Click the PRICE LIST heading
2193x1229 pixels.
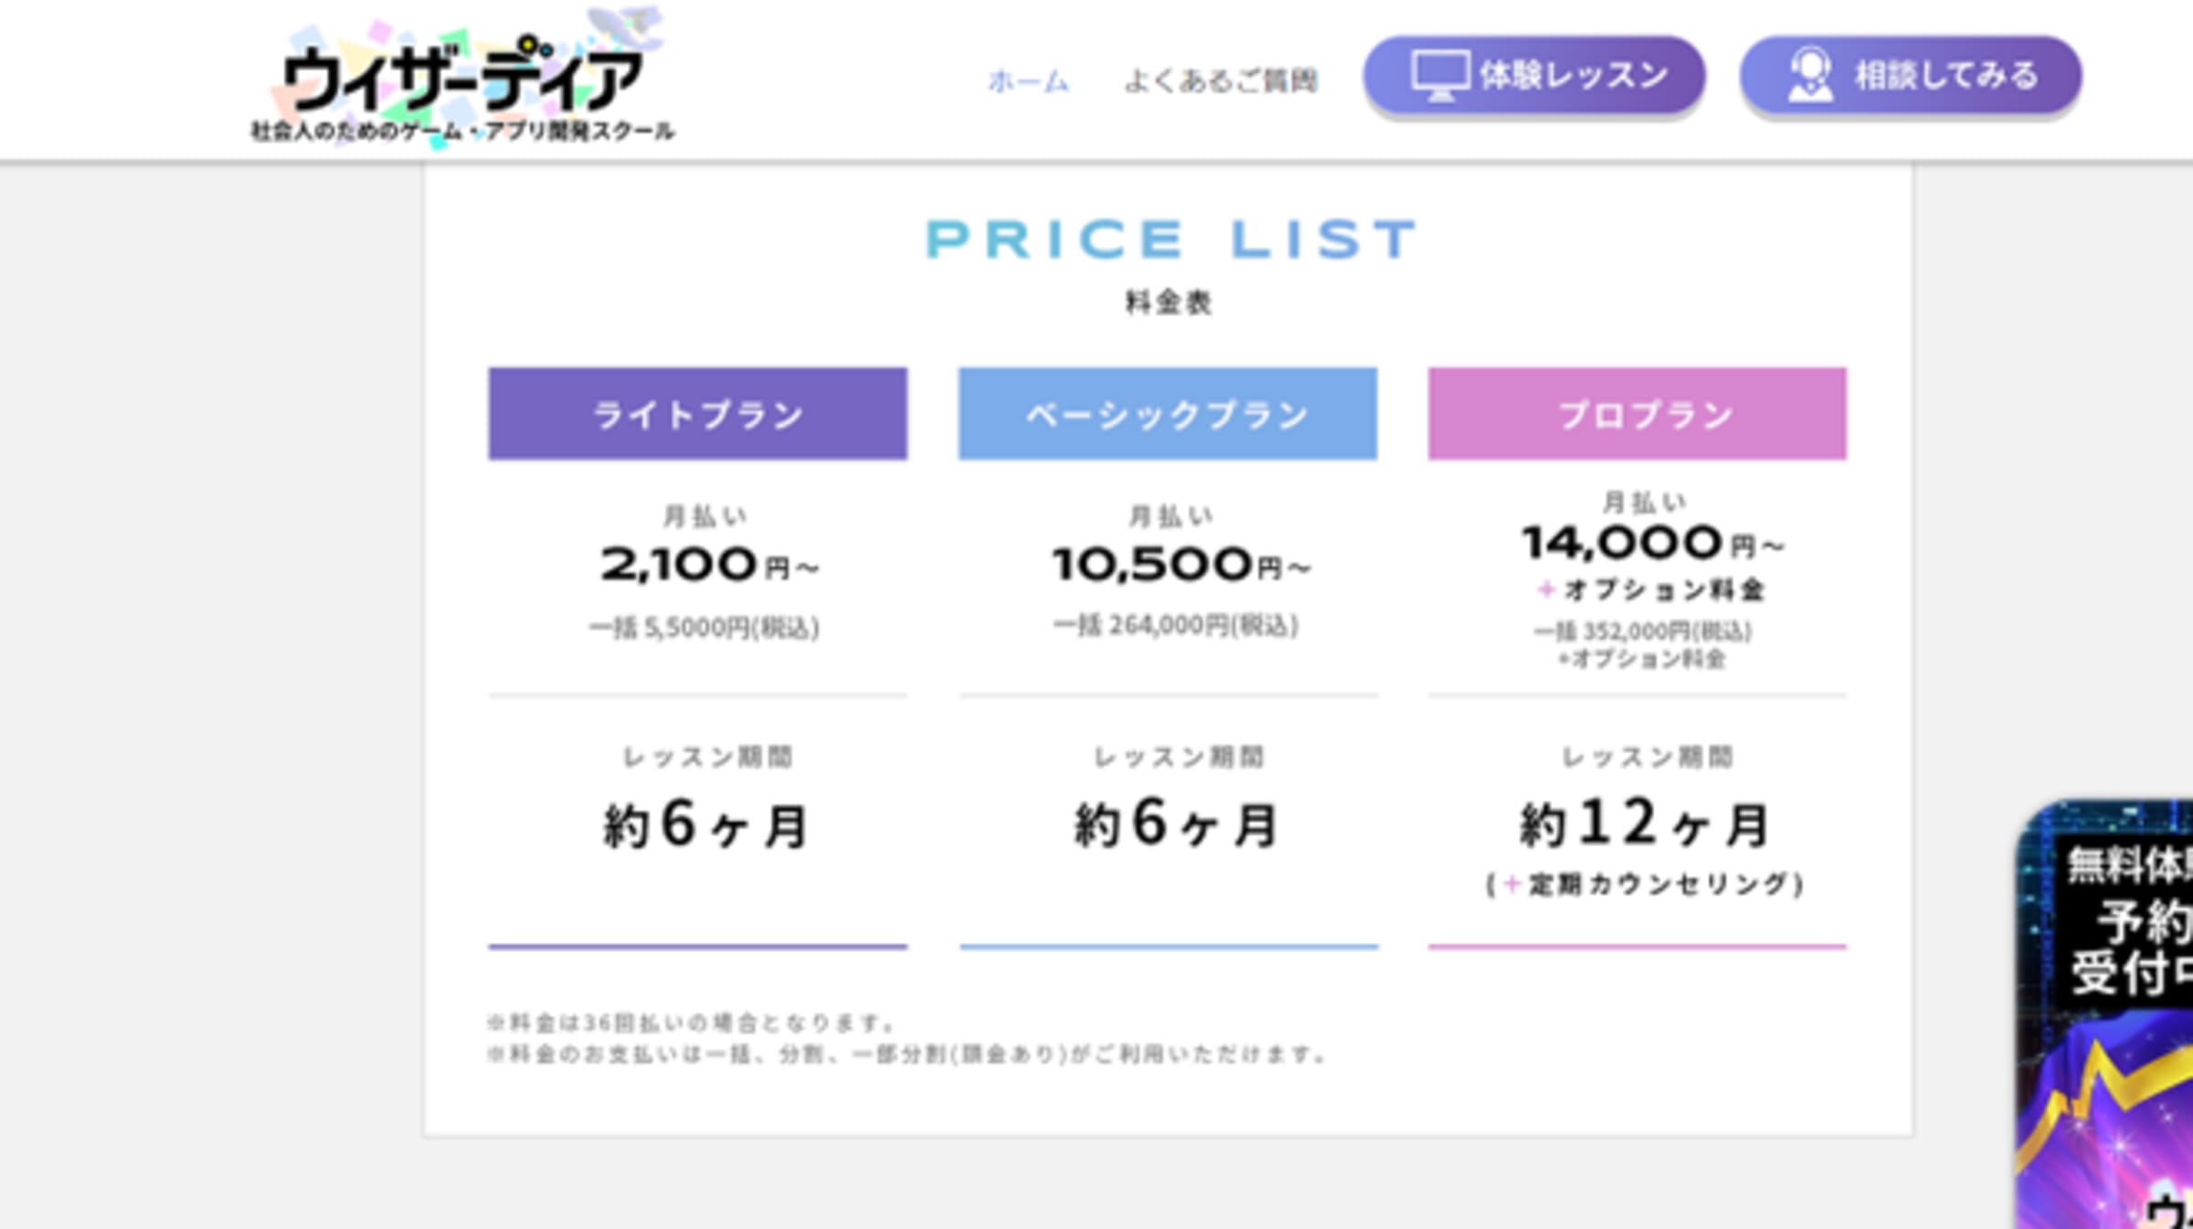[x=1170, y=239]
